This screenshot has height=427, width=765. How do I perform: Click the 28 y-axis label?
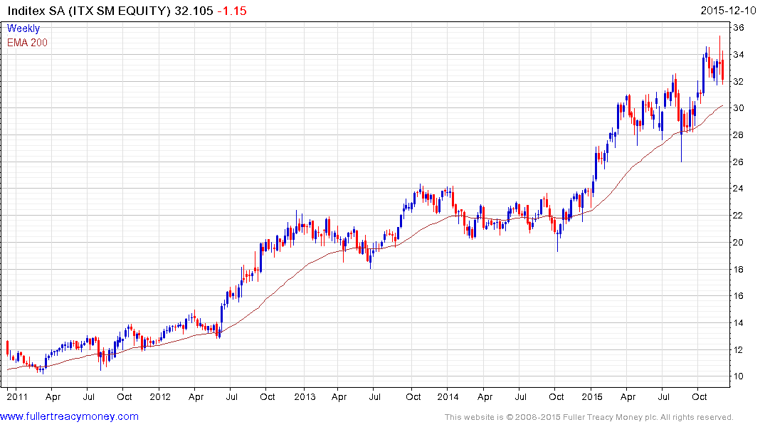738,135
